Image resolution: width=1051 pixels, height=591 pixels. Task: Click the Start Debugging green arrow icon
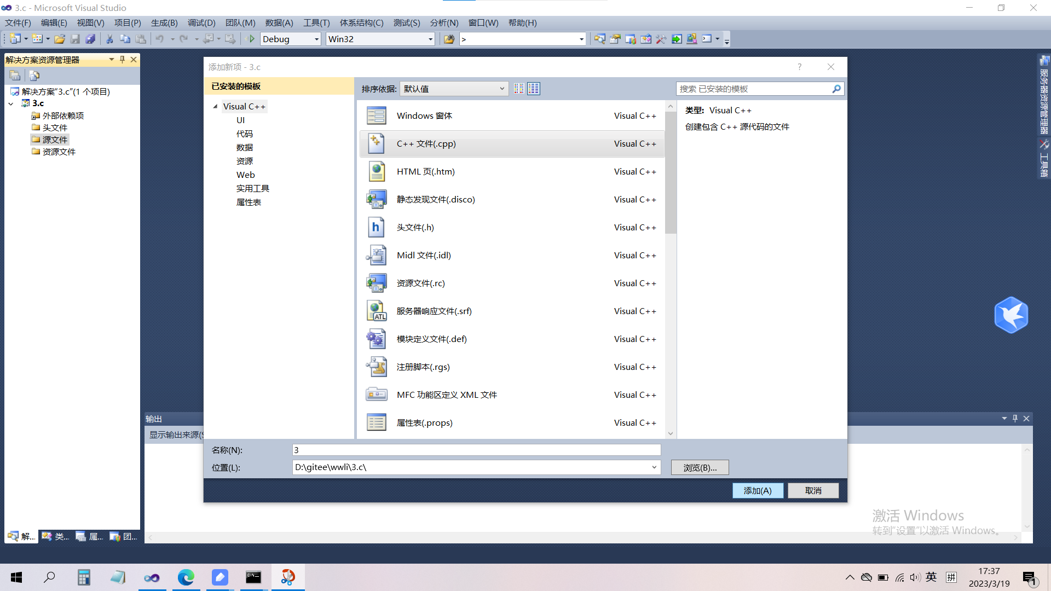click(x=251, y=39)
